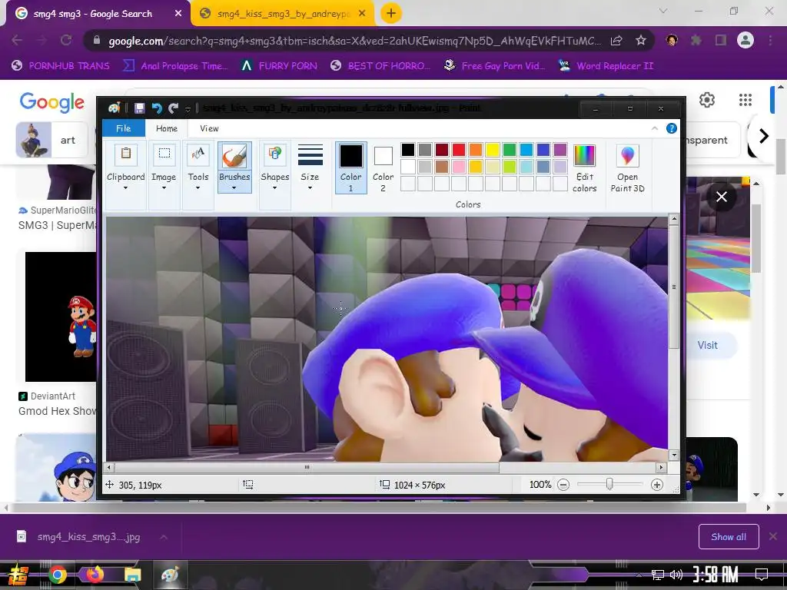Pick the lime color swatch
787x590 pixels.
(510, 167)
